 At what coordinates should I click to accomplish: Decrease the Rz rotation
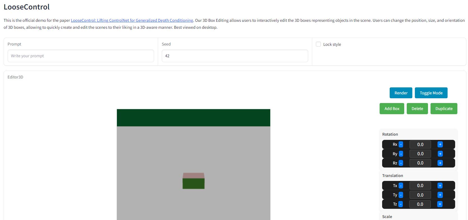click(401, 163)
